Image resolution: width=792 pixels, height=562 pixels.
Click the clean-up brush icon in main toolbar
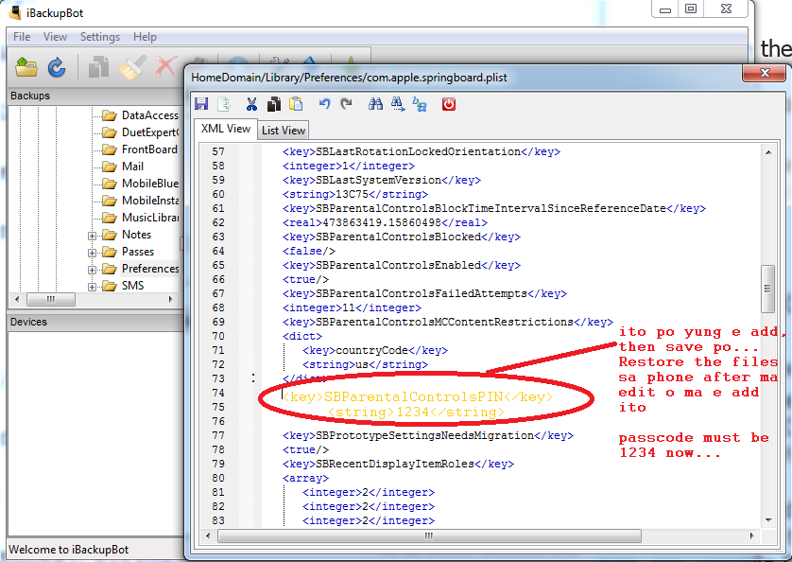[x=132, y=67]
